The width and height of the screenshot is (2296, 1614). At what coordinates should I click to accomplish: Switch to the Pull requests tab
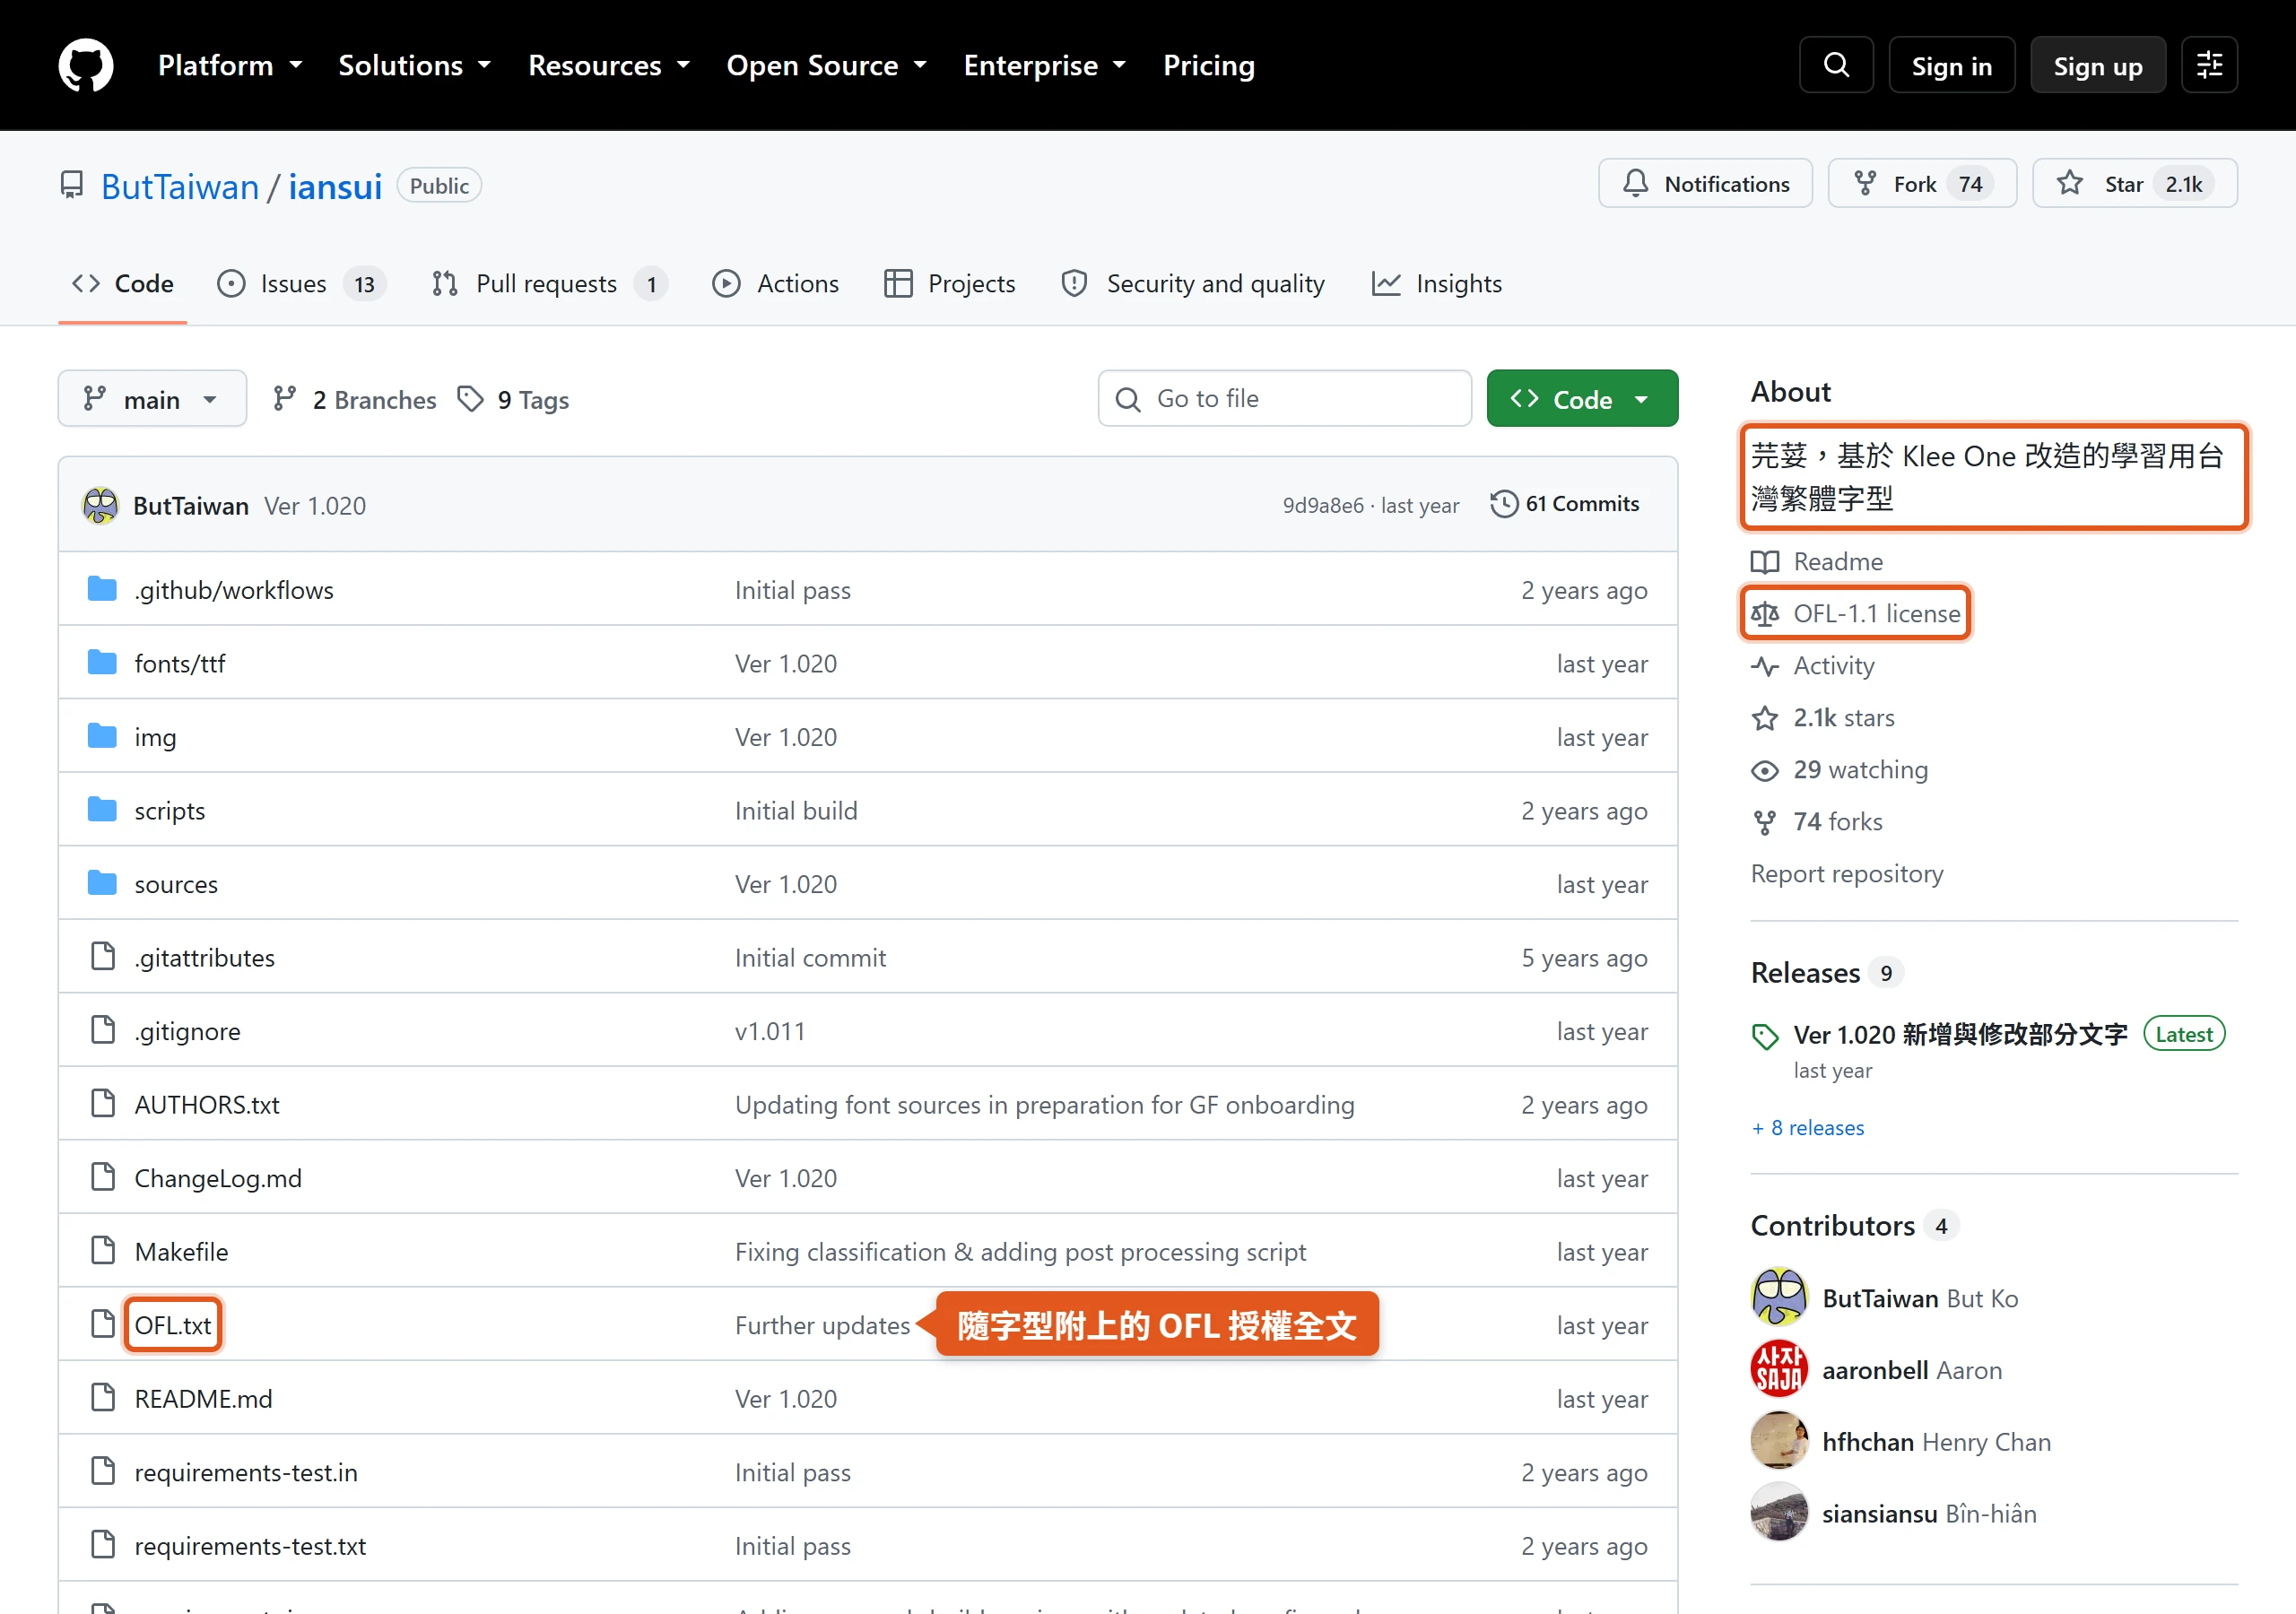[550, 284]
